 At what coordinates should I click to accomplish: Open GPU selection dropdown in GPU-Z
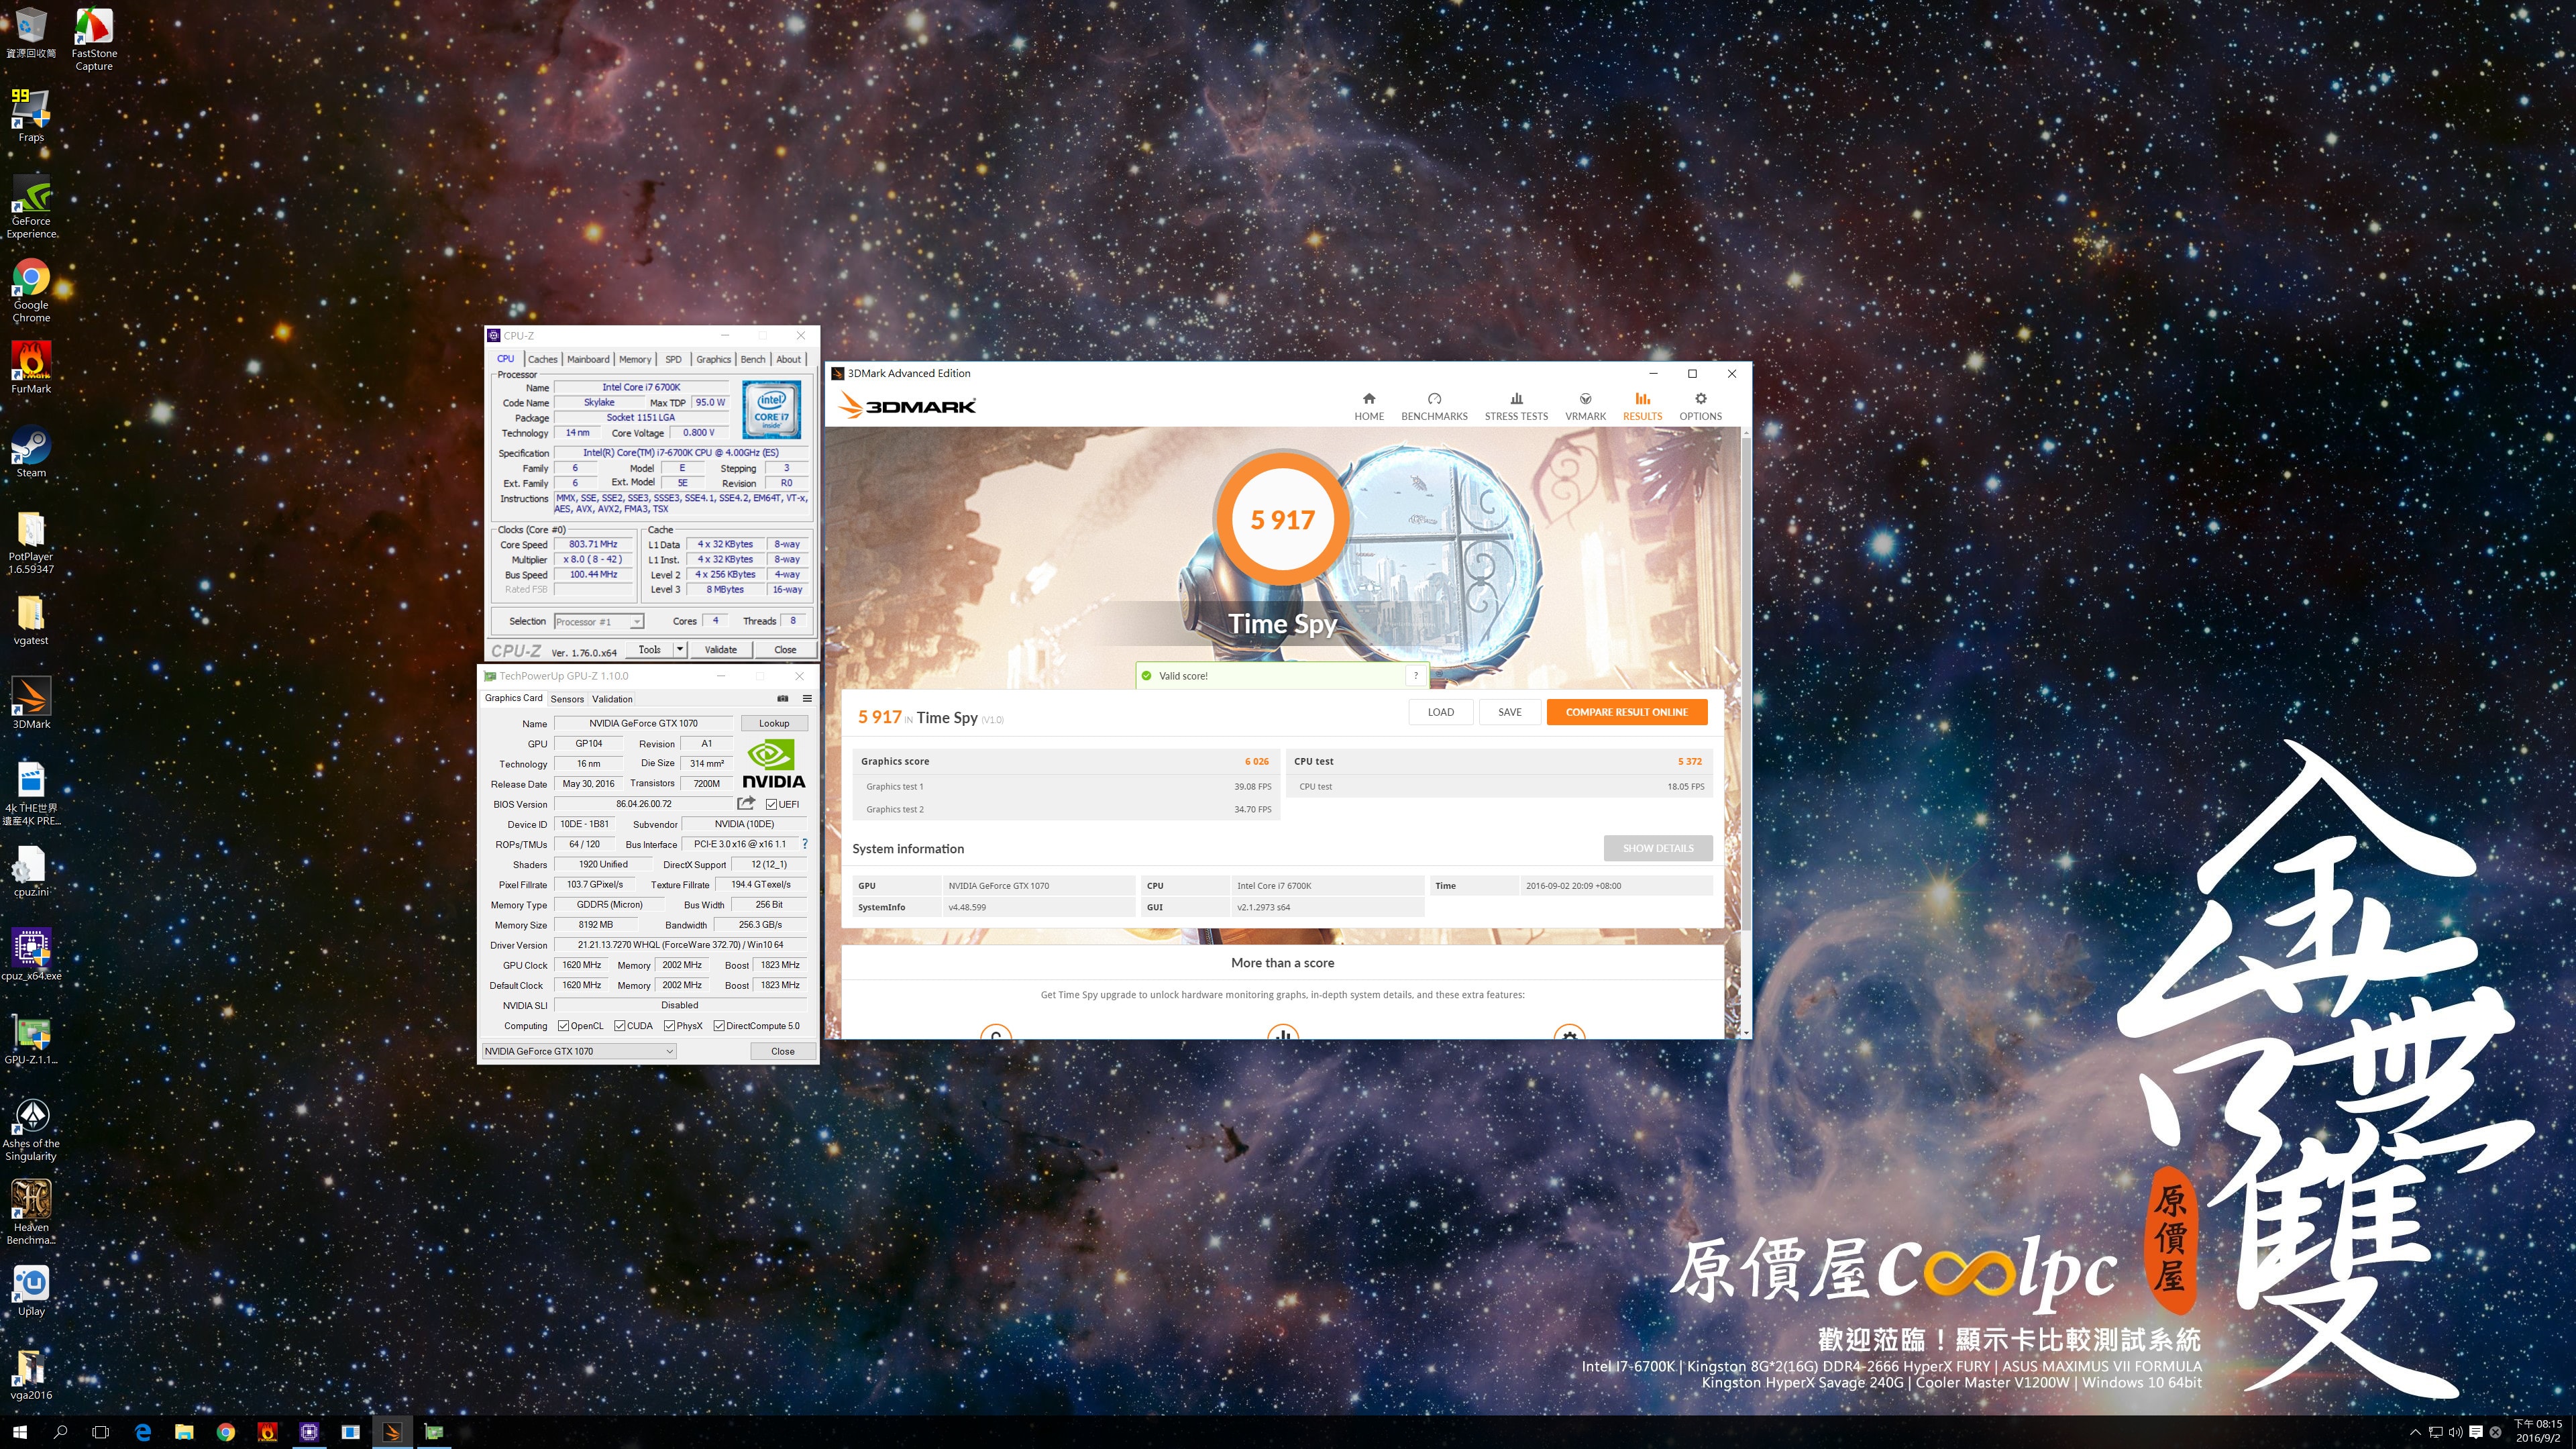click(x=579, y=1051)
